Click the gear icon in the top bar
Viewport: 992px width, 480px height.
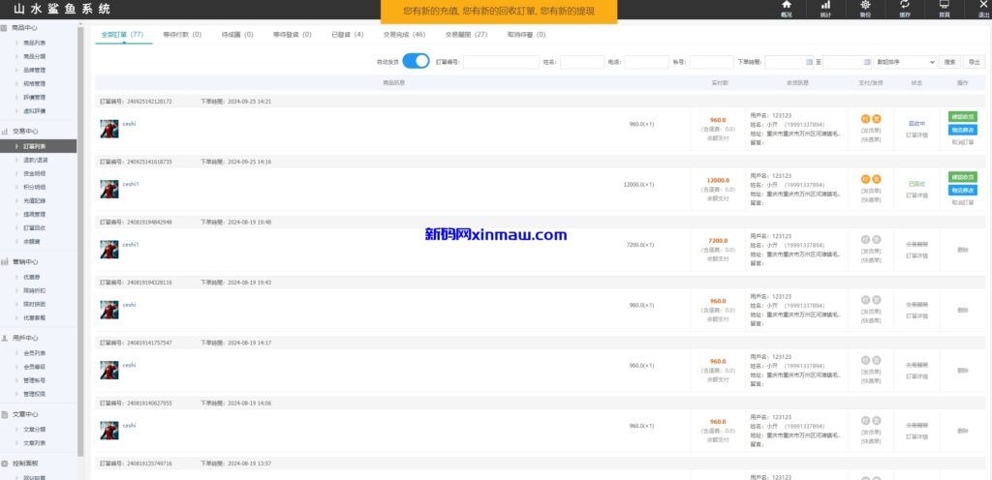point(864,6)
